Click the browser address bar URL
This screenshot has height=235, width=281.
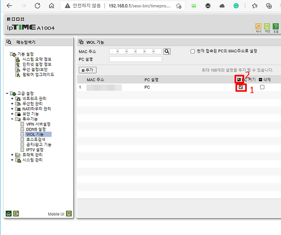139,6
